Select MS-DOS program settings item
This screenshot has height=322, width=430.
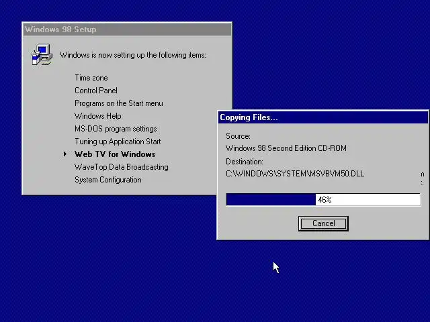coord(116,129)
